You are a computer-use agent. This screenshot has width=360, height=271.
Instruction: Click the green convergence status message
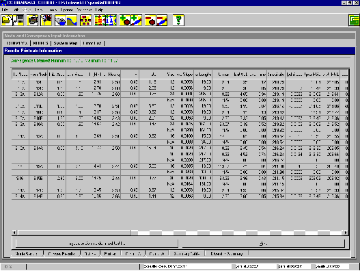pos(64,61)
